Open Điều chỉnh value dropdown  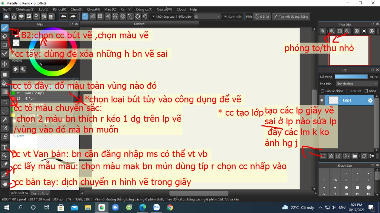tap(207, 17)
